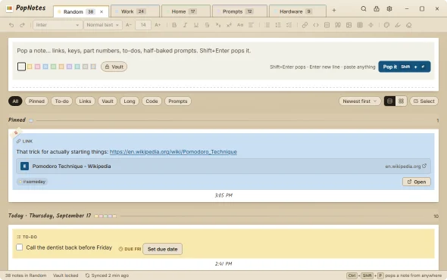Open the Newest first sort dropdown
The width and height of the screenshot is (447, 280).
click(x=359, y=101)
